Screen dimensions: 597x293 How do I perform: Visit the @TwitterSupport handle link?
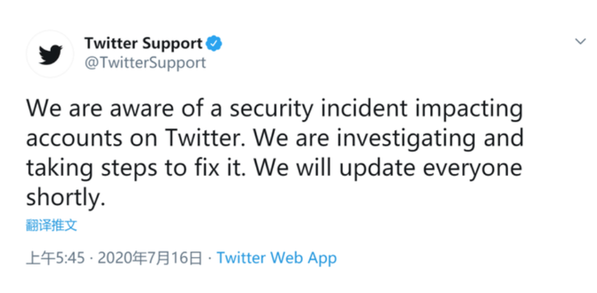tap(145, 62)
